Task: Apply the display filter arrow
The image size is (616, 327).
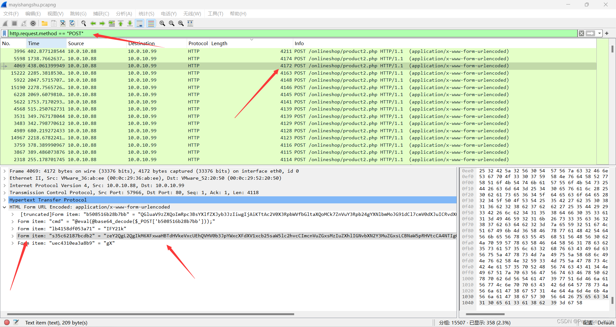Action: [x=590, y=33]
